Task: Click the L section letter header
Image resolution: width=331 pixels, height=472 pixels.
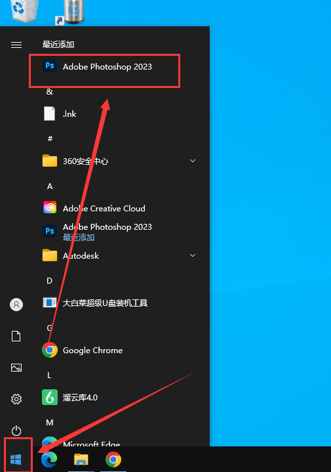Action: tap(49, 375)
